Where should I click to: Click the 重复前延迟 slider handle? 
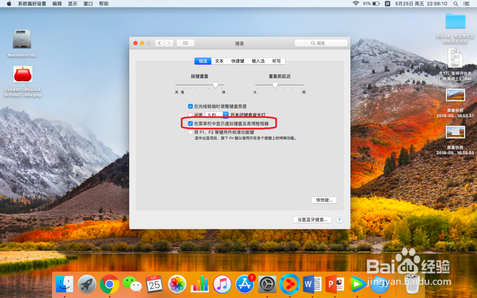click(x=275, y=85)
